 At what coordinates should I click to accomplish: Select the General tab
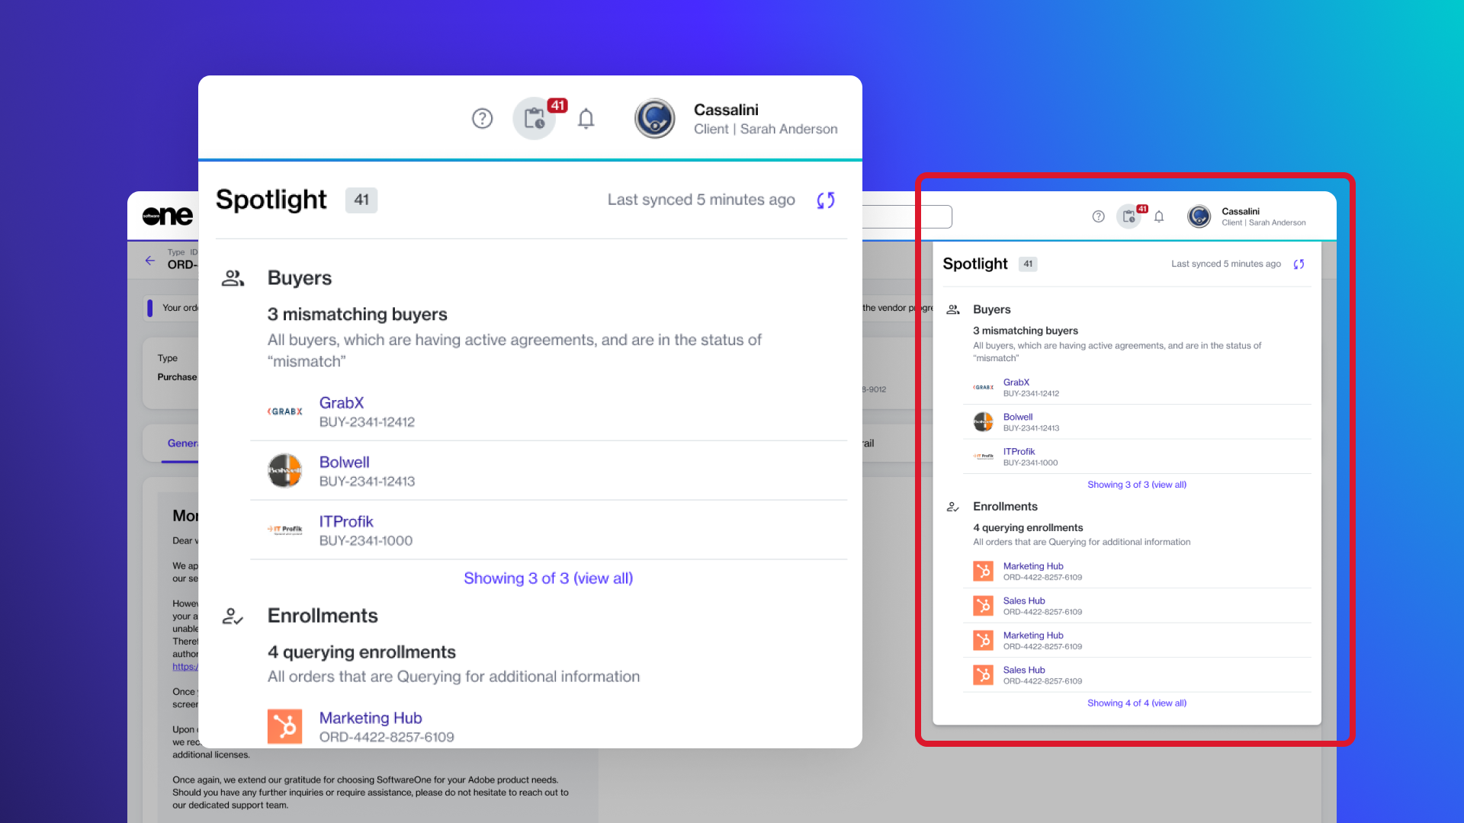pyautogui.click(x=182, y=444)
